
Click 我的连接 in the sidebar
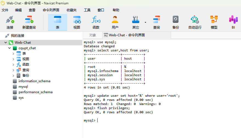(18, 36)
